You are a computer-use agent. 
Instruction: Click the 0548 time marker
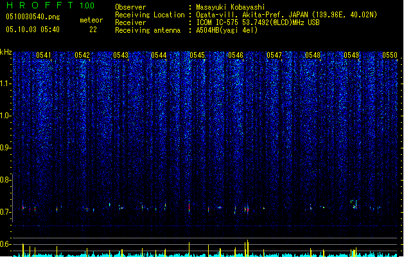[x=313, y=55]
